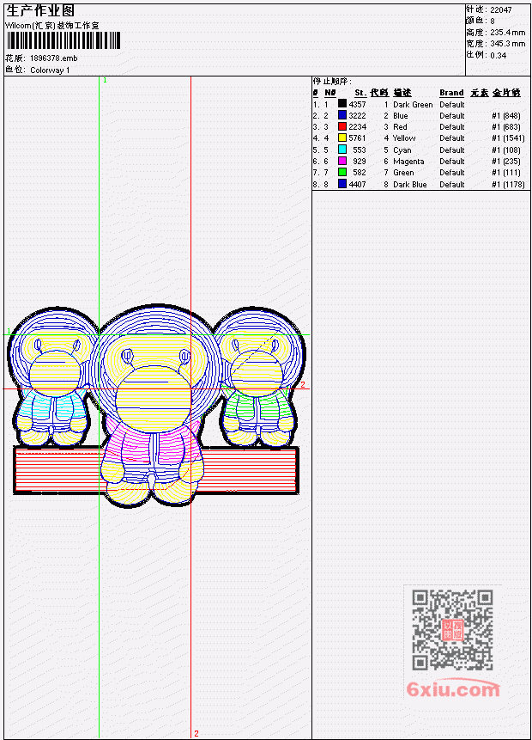The height and width of the screenshot is (740, 532).
Task: Click the 'Cyan' description text
Action: tap(402, 150)
